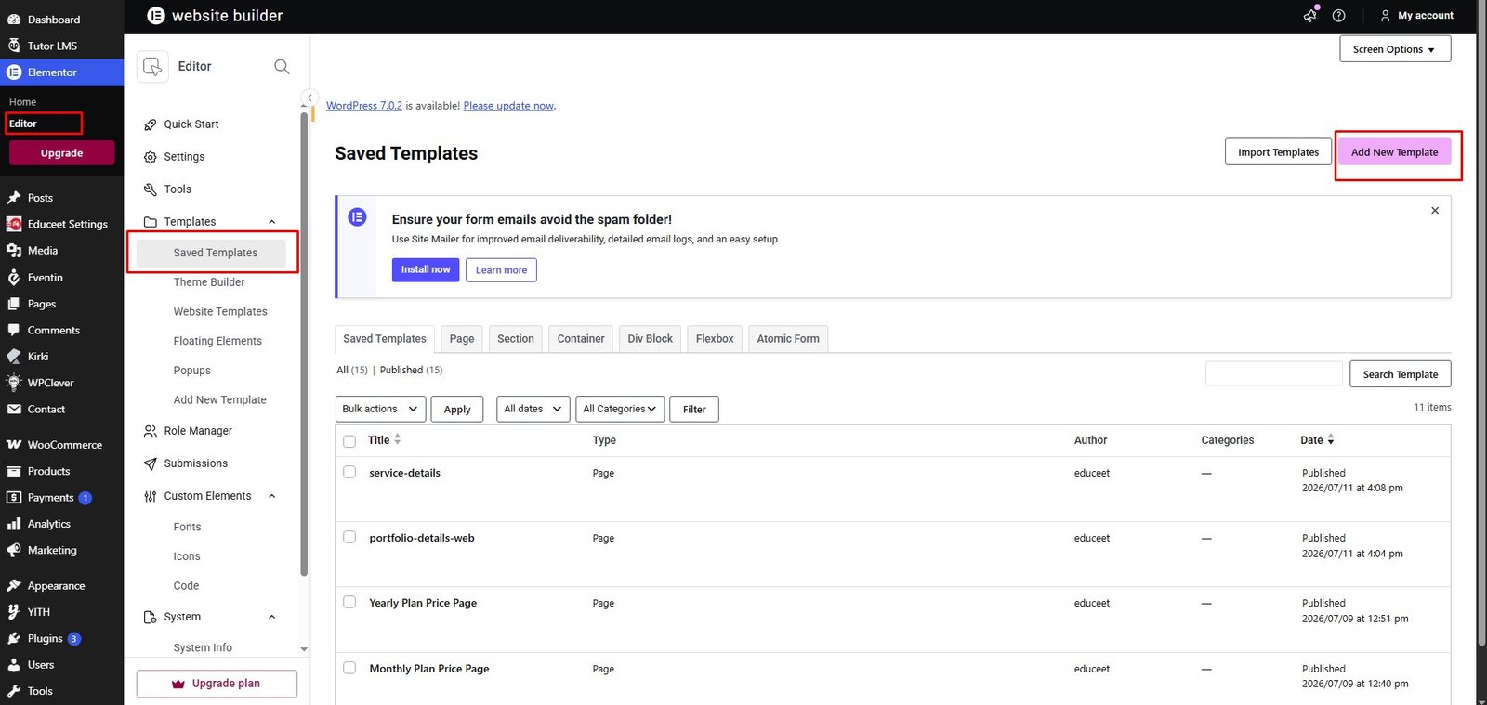Click the Marketing megaphone icon
The width and height of the screenshot is (1487, 705).
coord(14,550)
